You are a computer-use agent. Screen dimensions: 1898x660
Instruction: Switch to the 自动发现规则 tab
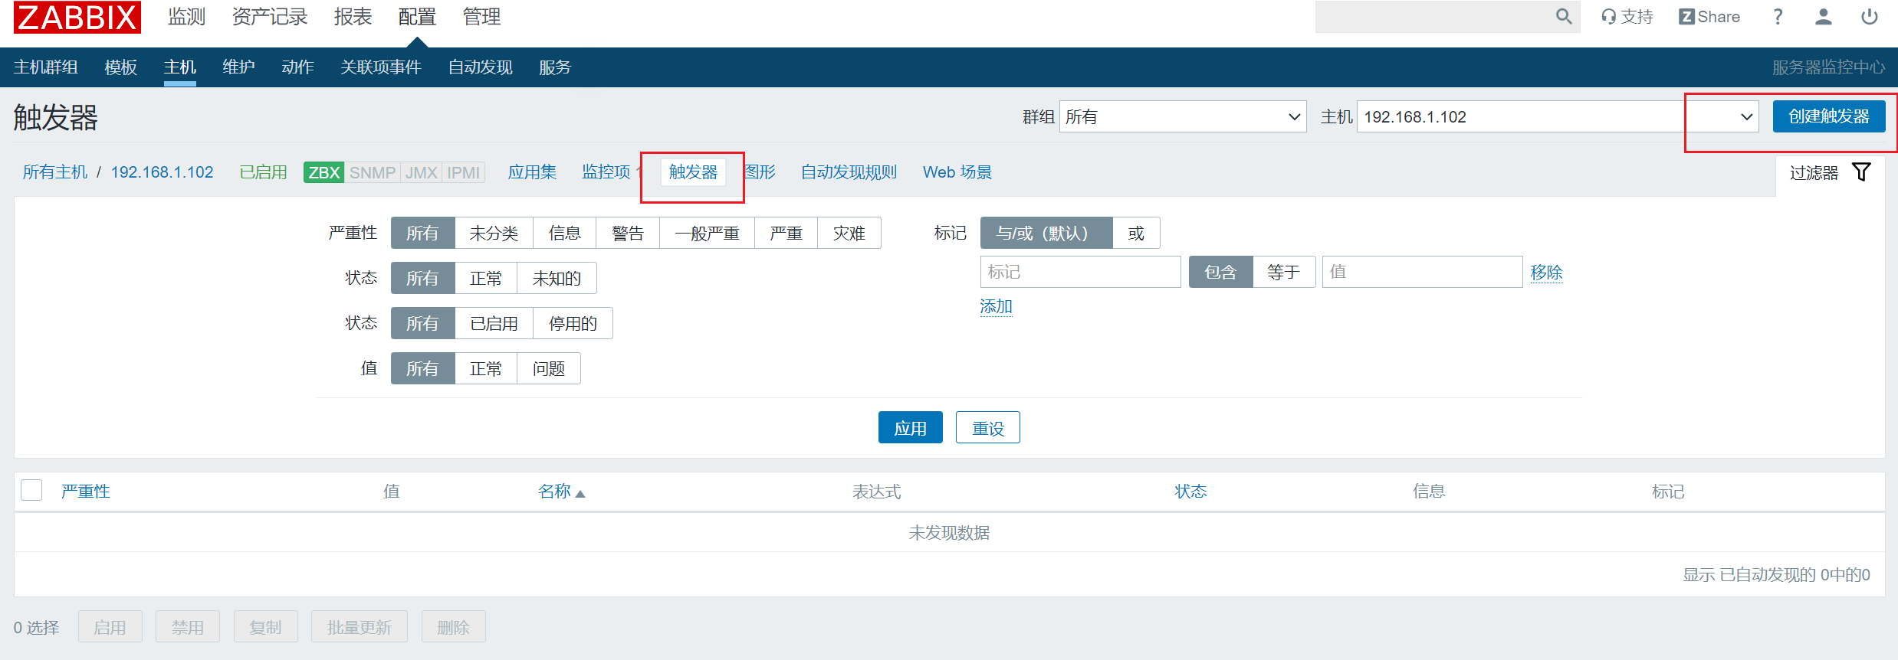[849, 172]
